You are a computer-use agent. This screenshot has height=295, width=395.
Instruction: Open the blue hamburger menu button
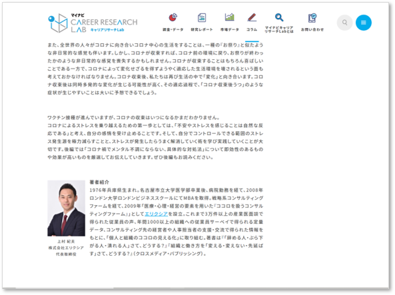coord(363,23)
